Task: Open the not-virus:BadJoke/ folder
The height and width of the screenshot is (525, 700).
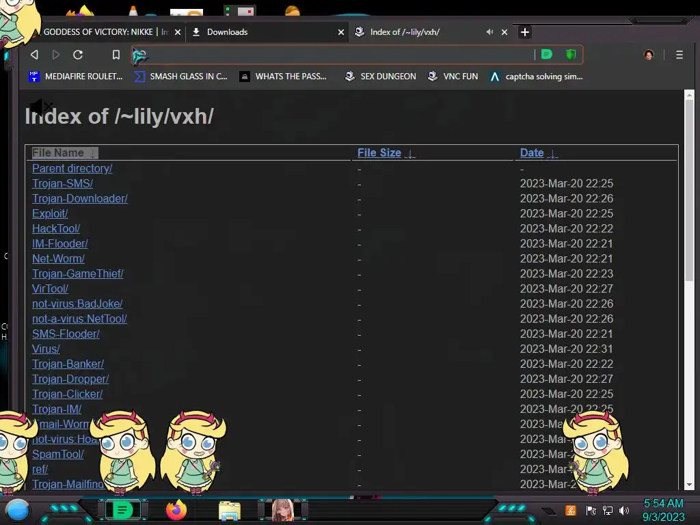Action: click(x=77, y=304)
